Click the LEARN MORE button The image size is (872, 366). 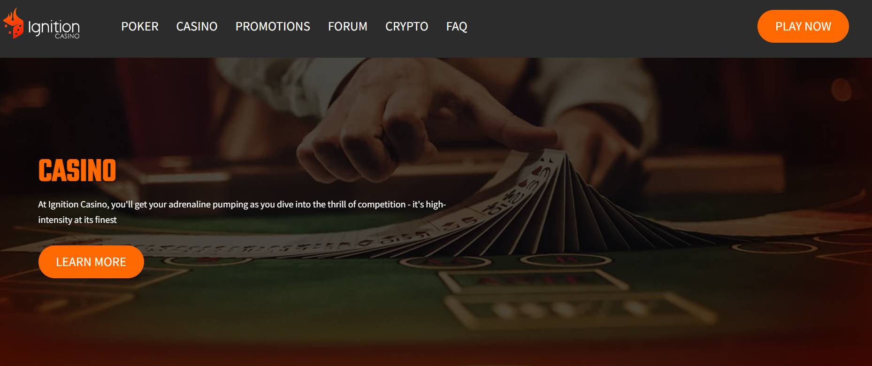point(91,262)
